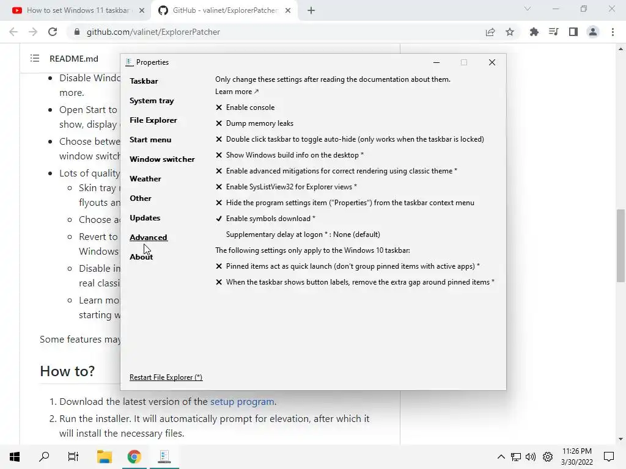This screenshot has width=626, height=469.
Task: Enable console option
Action: [x=245, y=107]
